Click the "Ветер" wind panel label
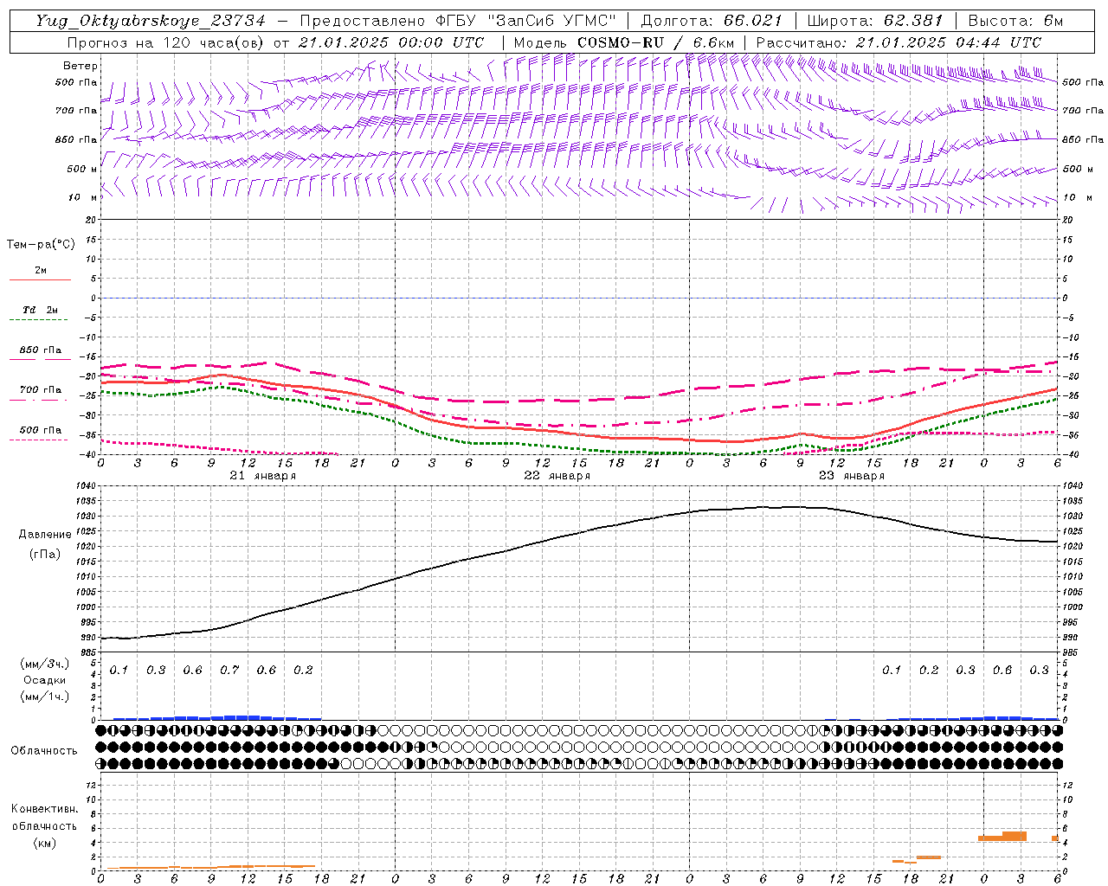The height and width of the screenshot is (886, 1108). click(x=81, y=66)
